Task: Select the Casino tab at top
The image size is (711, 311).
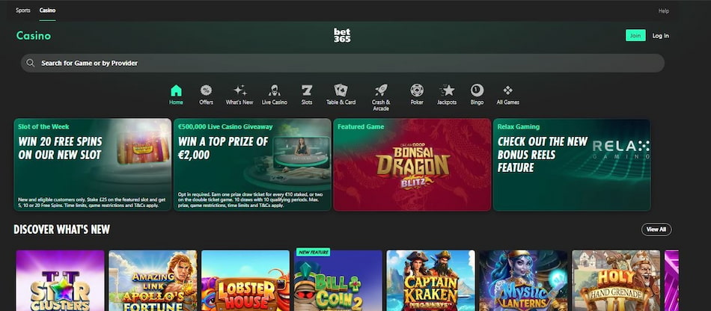Action: pos(47,10)
